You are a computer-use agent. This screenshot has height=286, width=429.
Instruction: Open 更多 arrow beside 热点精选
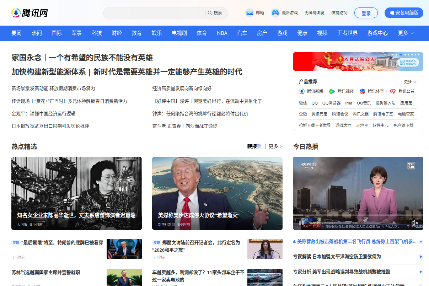(x=275, y=146)
